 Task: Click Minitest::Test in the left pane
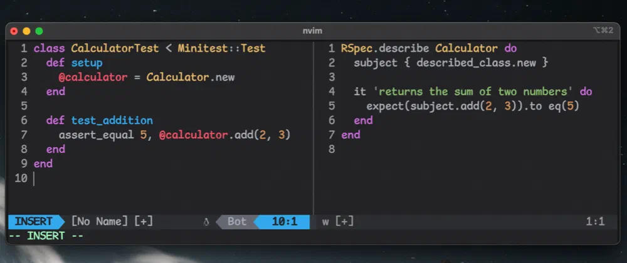(221, 49)
